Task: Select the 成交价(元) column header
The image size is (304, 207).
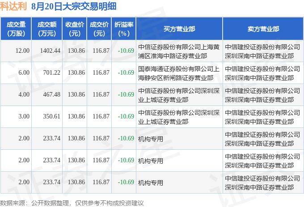Action: pos(99,29)
